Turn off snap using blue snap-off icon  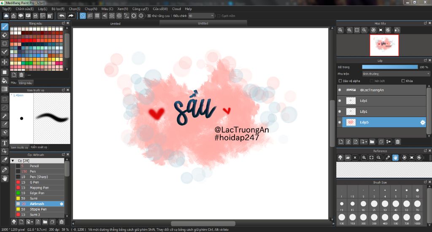(83, 16)
